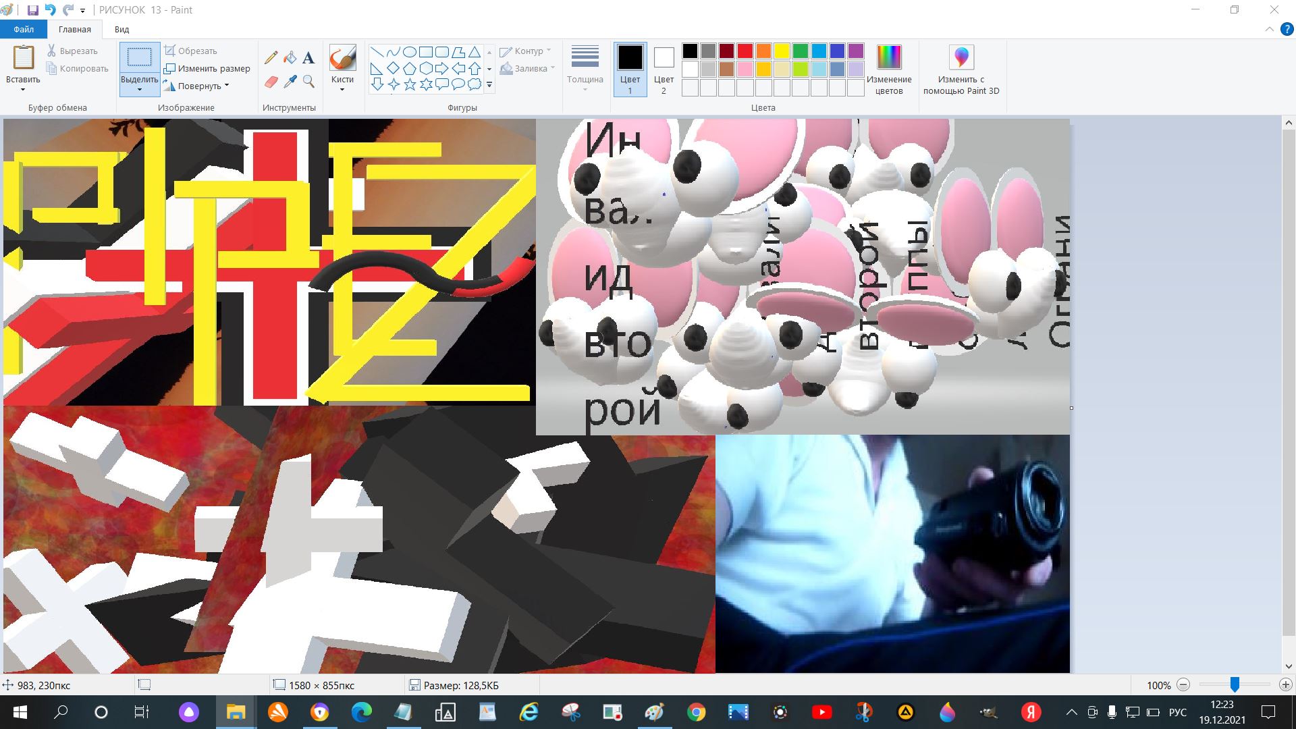Pick the purple color swatch
Image resolution: width=1296 pixels, height=729 pixels.
coord(855,51)
